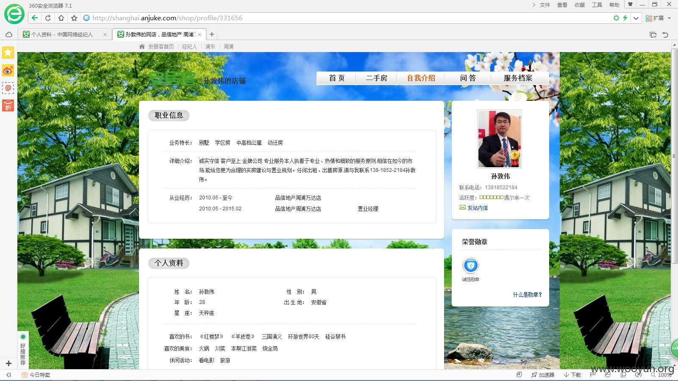The width and height of the screenshot is (678, 381).
Task: Open the 二手房 nav tab
Action: pos(376,78)
